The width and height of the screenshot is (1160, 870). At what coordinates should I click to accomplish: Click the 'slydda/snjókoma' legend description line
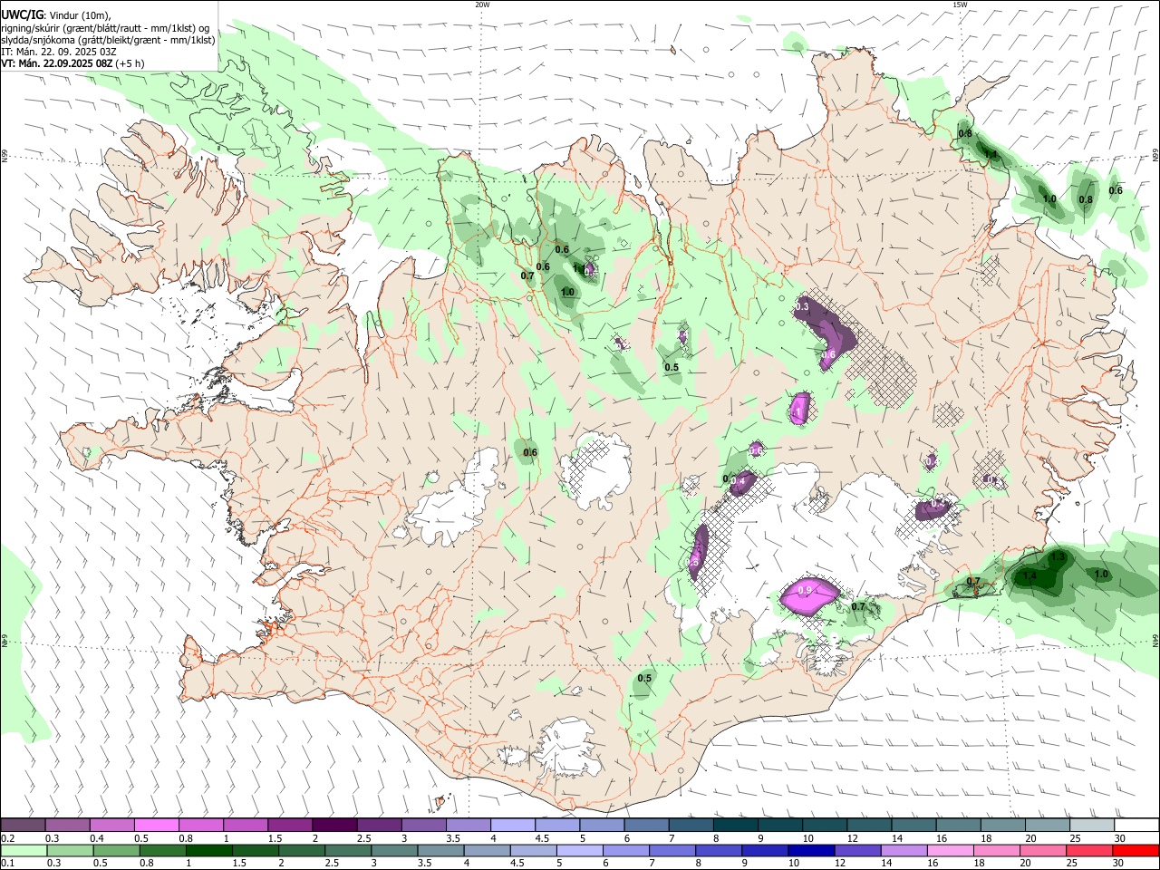point(108,40)
